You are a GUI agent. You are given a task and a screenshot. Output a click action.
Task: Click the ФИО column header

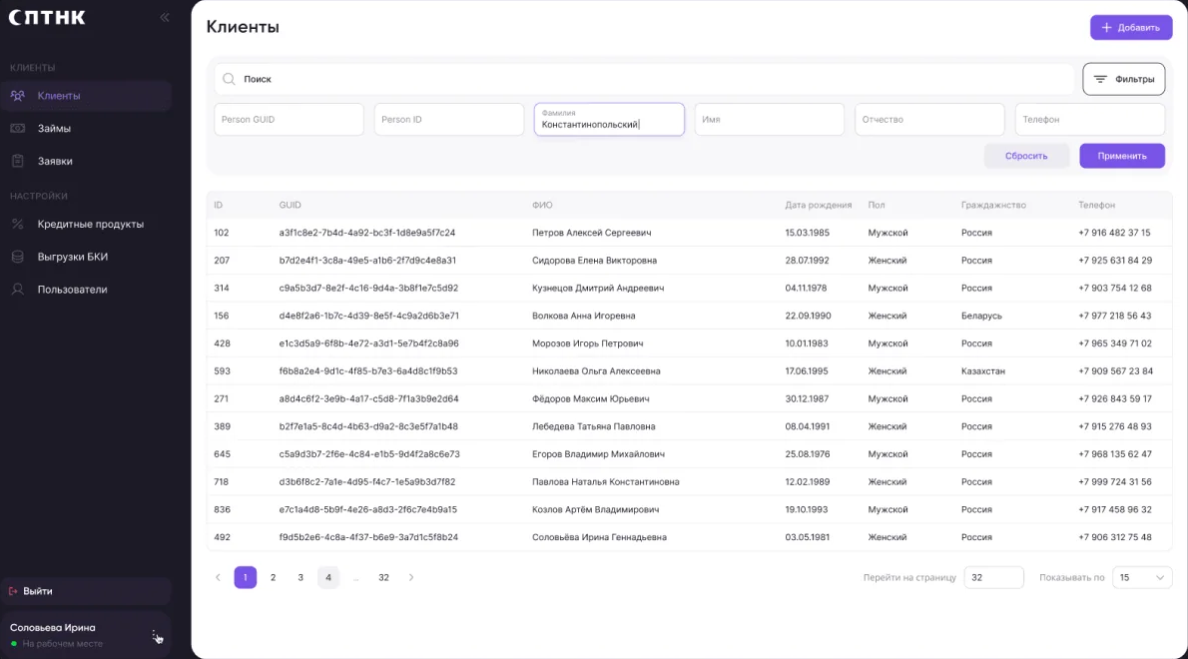[x=542, y=206]
